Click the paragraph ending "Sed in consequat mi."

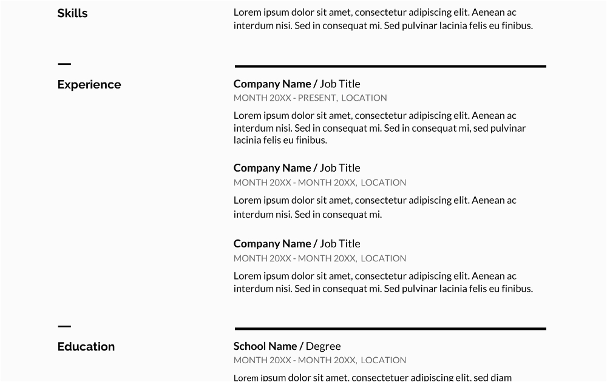click(x=375, y=207)
